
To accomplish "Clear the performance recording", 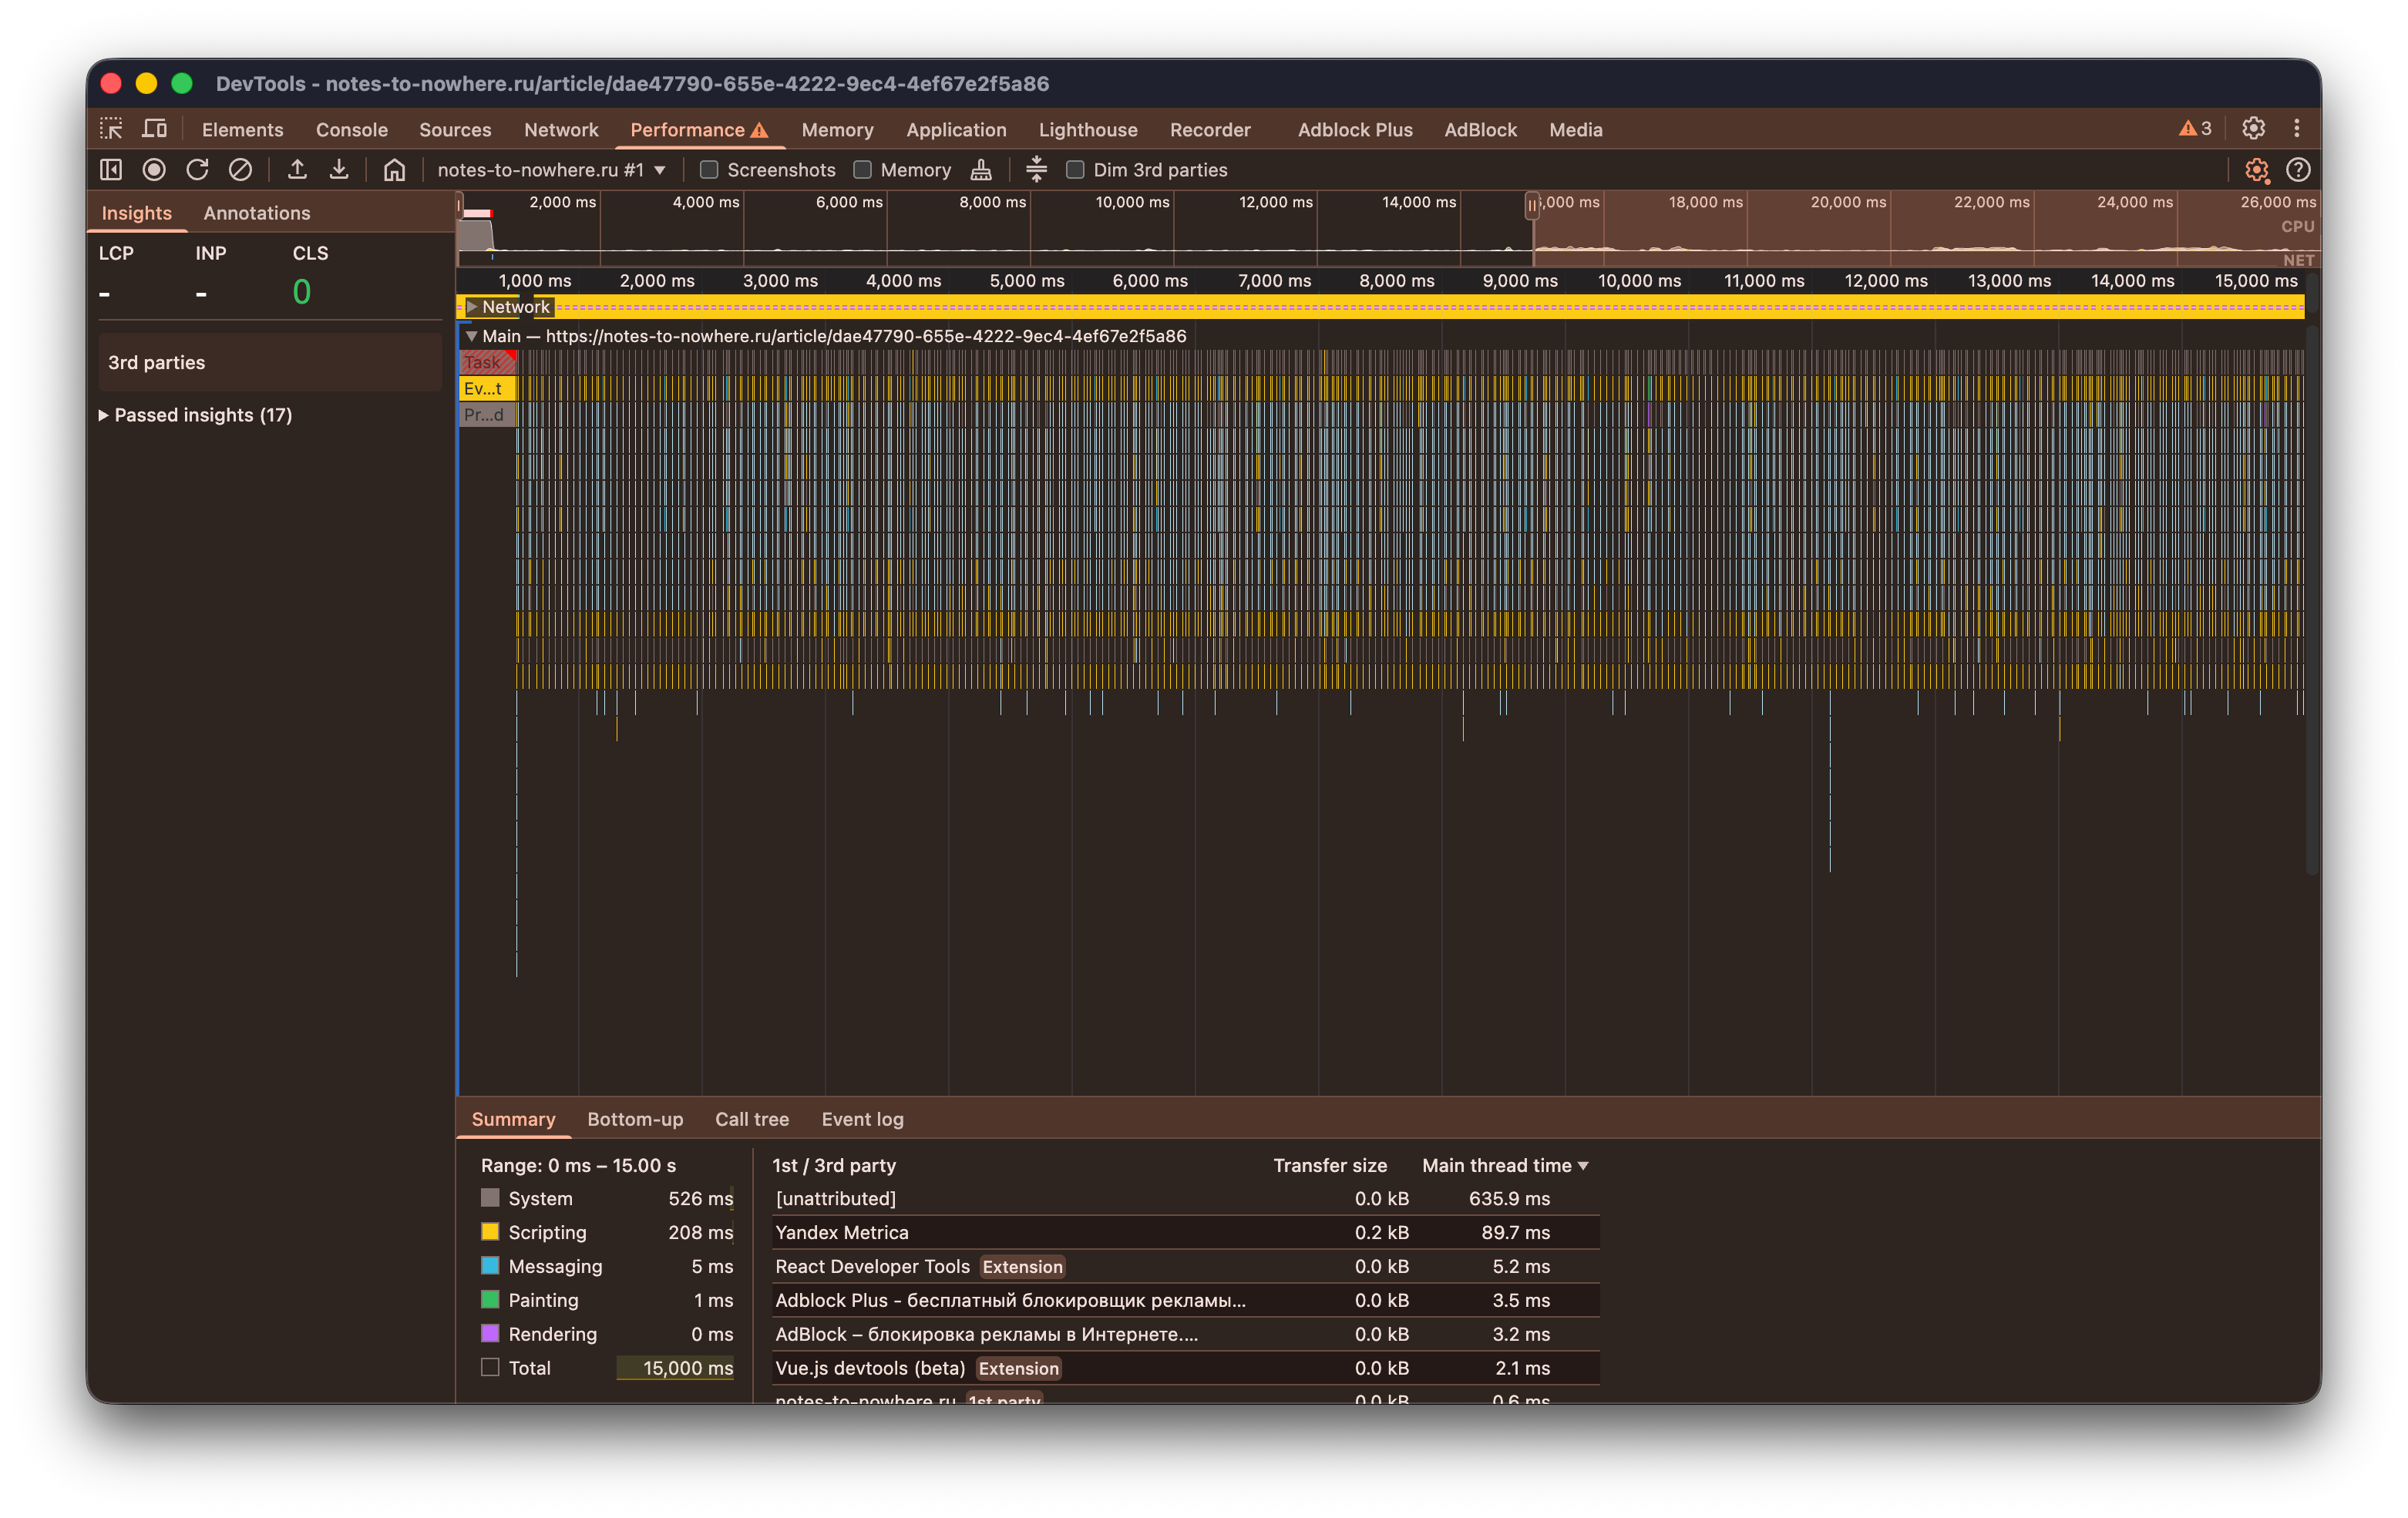I will tap(240, 170).
